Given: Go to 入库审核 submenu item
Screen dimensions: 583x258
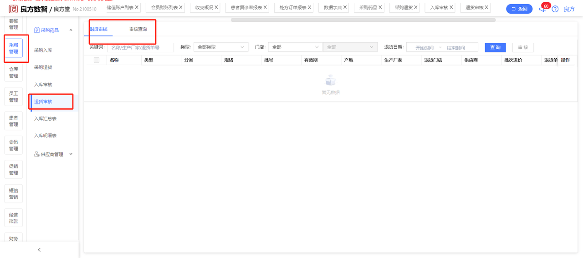Looking at the screenshot, I should pos(43,85).
